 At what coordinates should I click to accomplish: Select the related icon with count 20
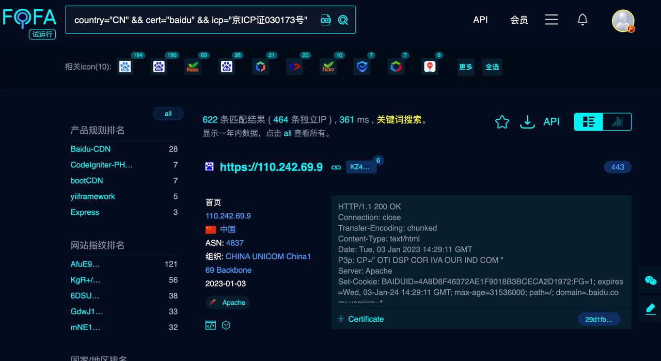tap(294, 67)
